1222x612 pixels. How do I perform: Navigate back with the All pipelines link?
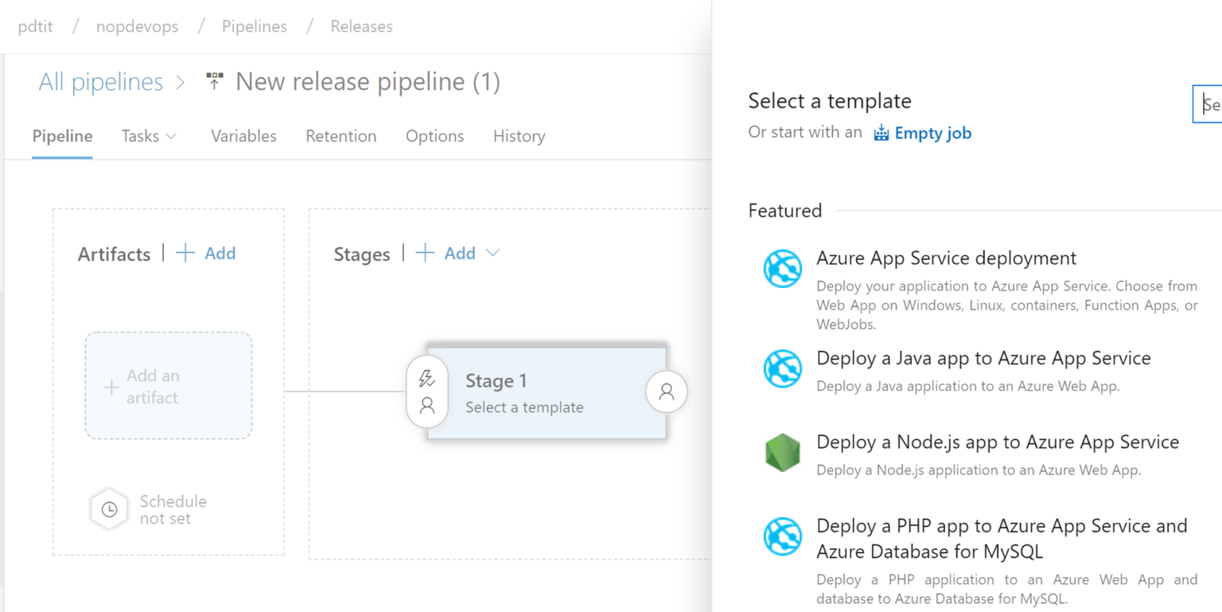[100, 81]
